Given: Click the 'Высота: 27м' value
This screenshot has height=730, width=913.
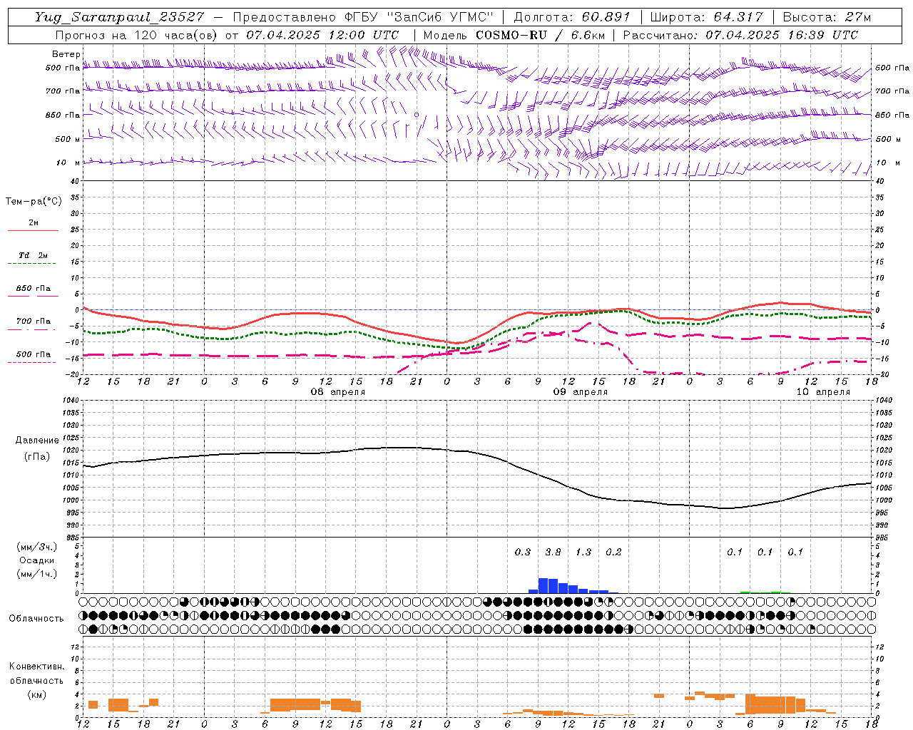Looking at the screenshot, I should tap(827, 17).
